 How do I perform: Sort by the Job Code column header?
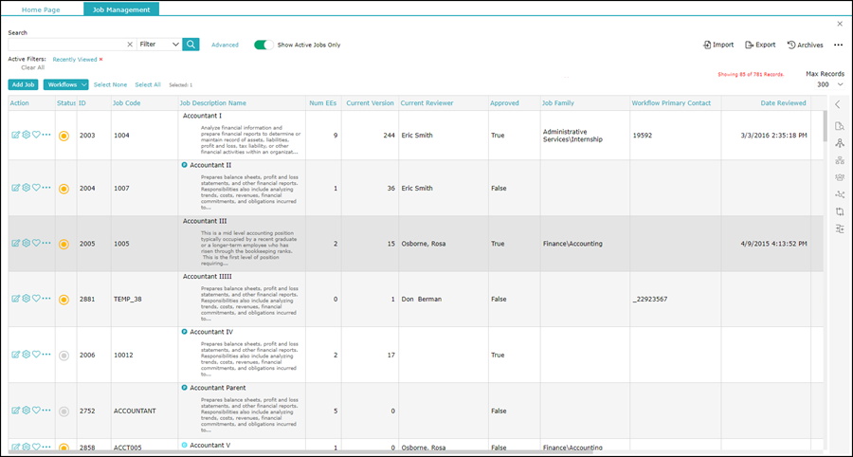(x=127, y=102)
